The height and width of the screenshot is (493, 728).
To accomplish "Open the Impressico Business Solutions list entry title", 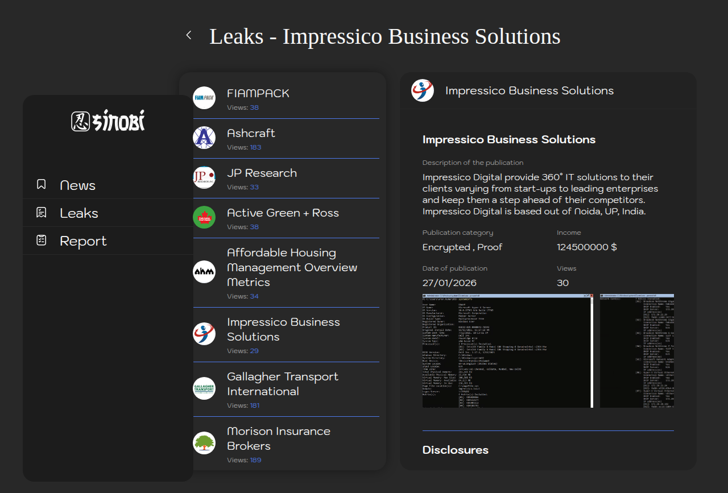I will coord(283,329).
